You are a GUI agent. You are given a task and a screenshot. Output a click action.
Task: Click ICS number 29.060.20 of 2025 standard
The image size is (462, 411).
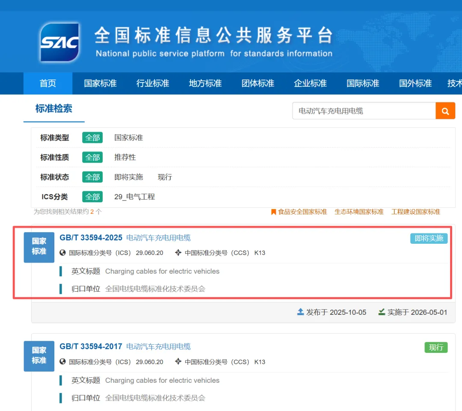(x=149, y=253)
